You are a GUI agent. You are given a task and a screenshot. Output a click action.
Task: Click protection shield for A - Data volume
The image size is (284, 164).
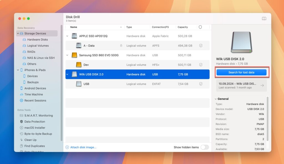(x=201, y=46)
